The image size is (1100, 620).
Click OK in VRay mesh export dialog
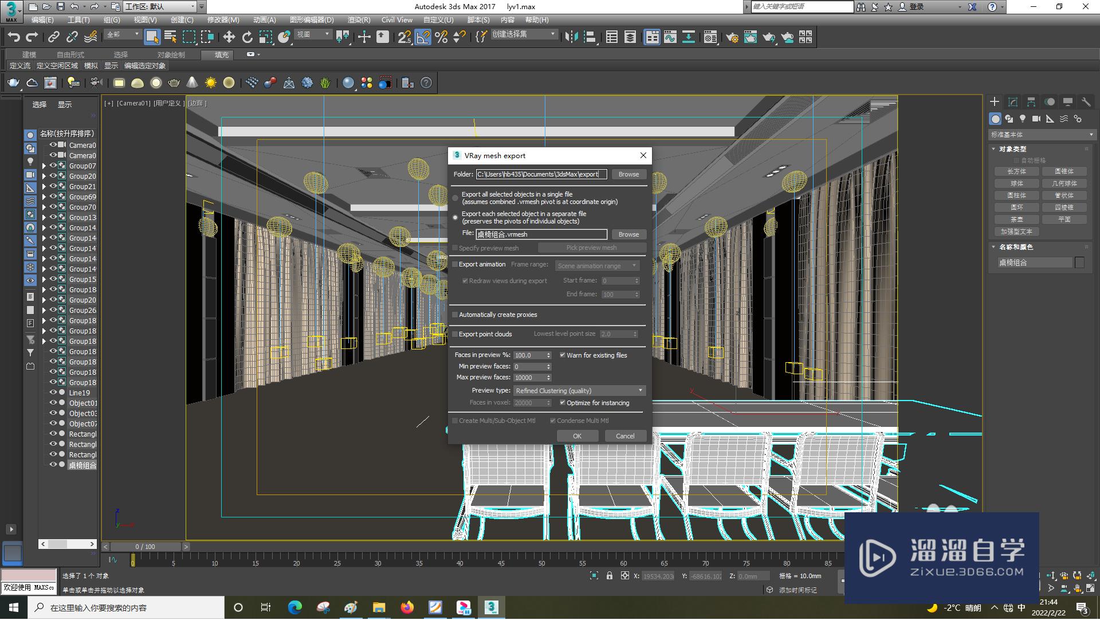point(577,436)
